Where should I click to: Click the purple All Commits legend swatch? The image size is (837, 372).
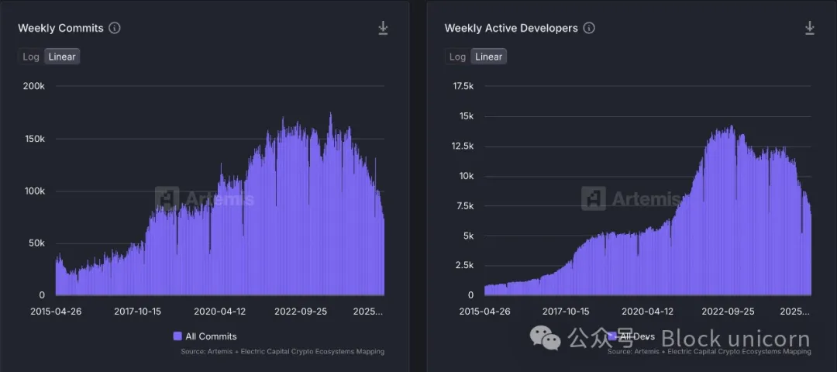(177, 336)
